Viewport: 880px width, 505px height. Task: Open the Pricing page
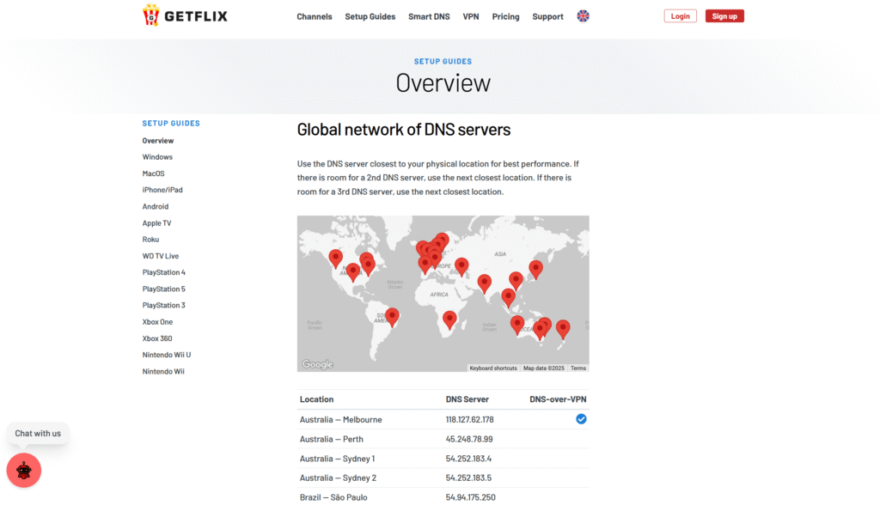coord(505,16)
